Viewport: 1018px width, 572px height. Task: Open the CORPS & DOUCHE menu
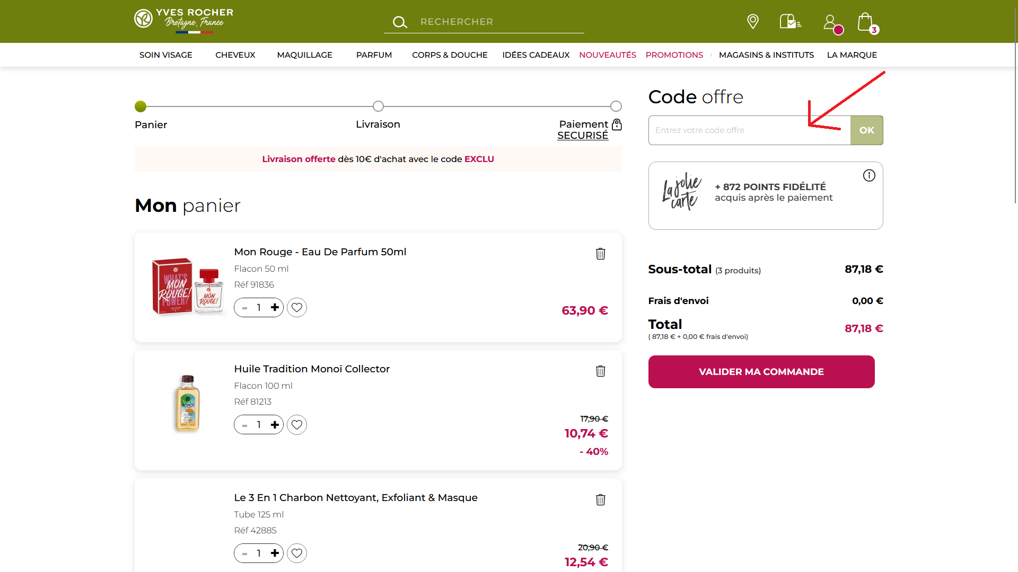pyautogui.click(x=450, y=55)
